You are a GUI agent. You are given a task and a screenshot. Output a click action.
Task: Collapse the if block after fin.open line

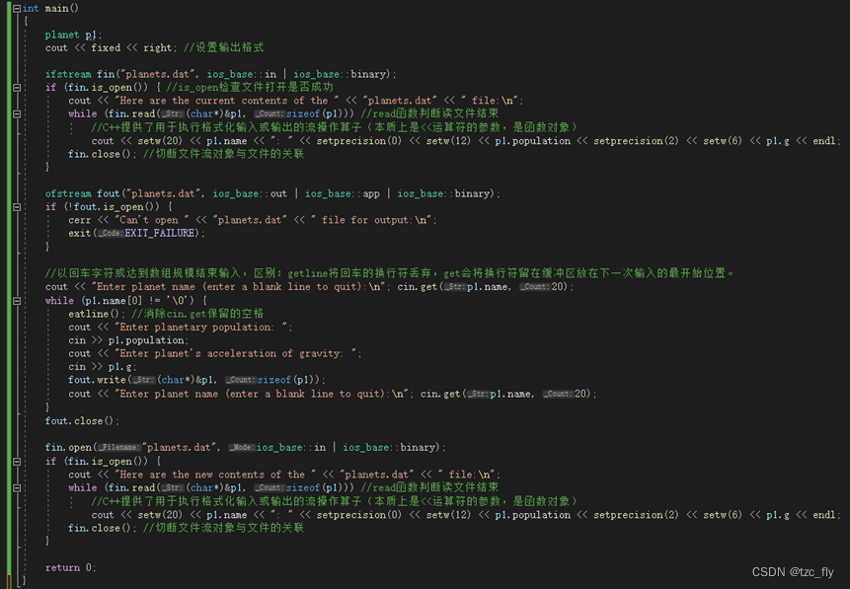[x=17, y=462]
